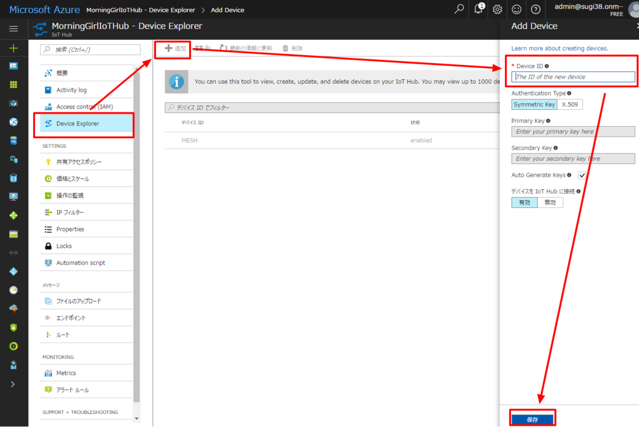The width and height of the screenshot is (639, 427).
Task: Open 共有アクセスポリシー settings
Action: 86,162
